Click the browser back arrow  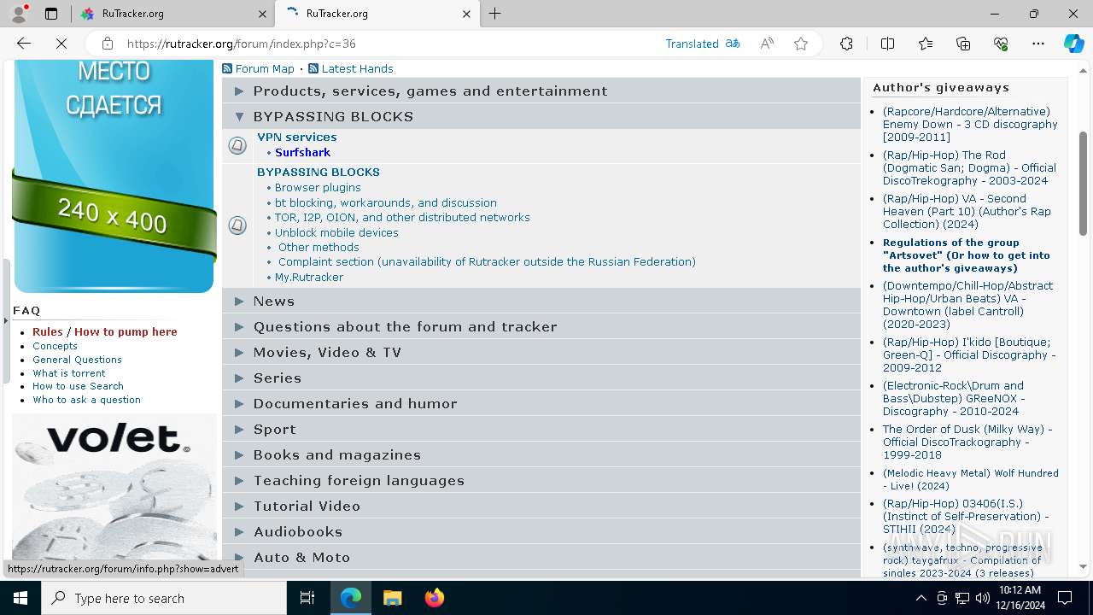click(x=24, y=44)
